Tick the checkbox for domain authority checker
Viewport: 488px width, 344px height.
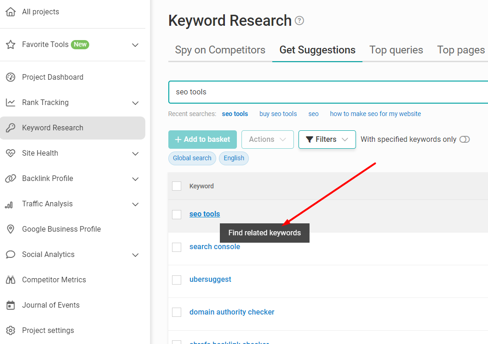(x=177, y=312)
